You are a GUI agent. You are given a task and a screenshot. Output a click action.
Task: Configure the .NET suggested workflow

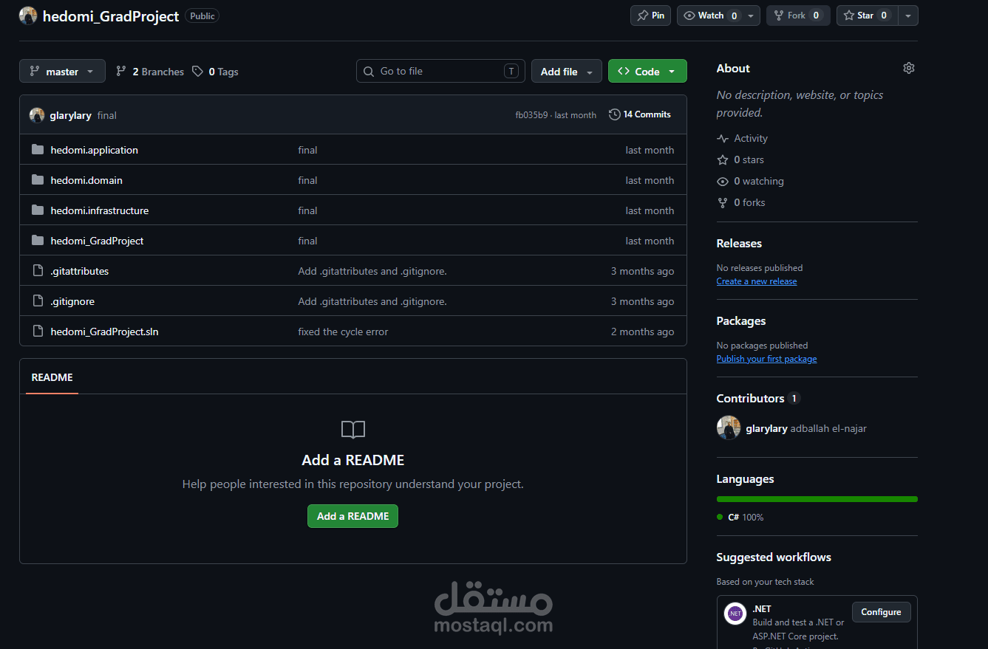(881, 612)
